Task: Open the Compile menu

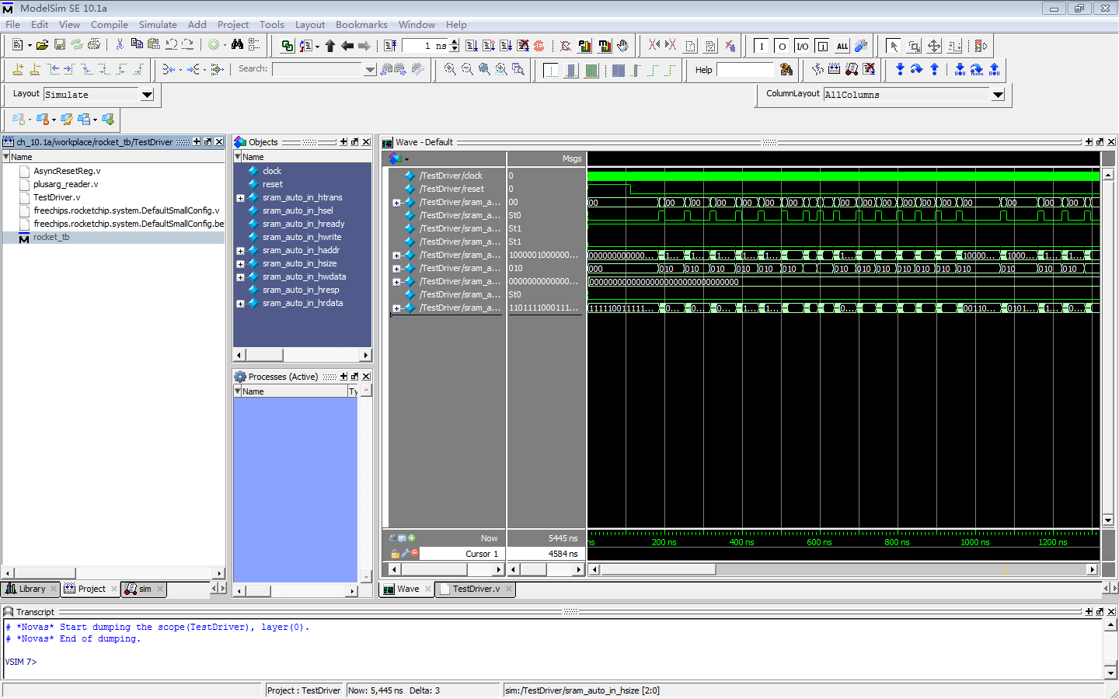Action: (110, 25)
